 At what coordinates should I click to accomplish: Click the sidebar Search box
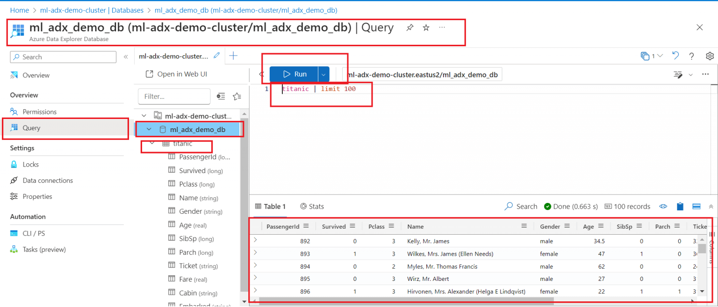coord(63,57)
